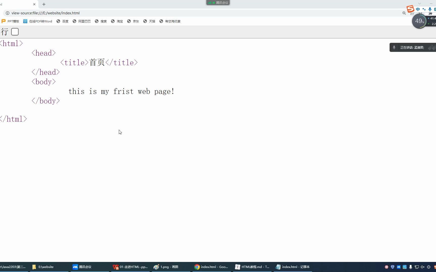Viewport: 436px width, 272px height.
Task: Click the muted volume tray icon
Action: [x=423, y=267]
